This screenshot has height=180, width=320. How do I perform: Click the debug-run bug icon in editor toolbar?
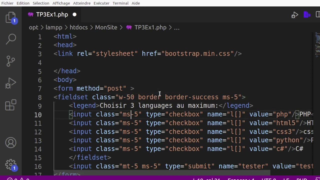(x=295, y=15)
